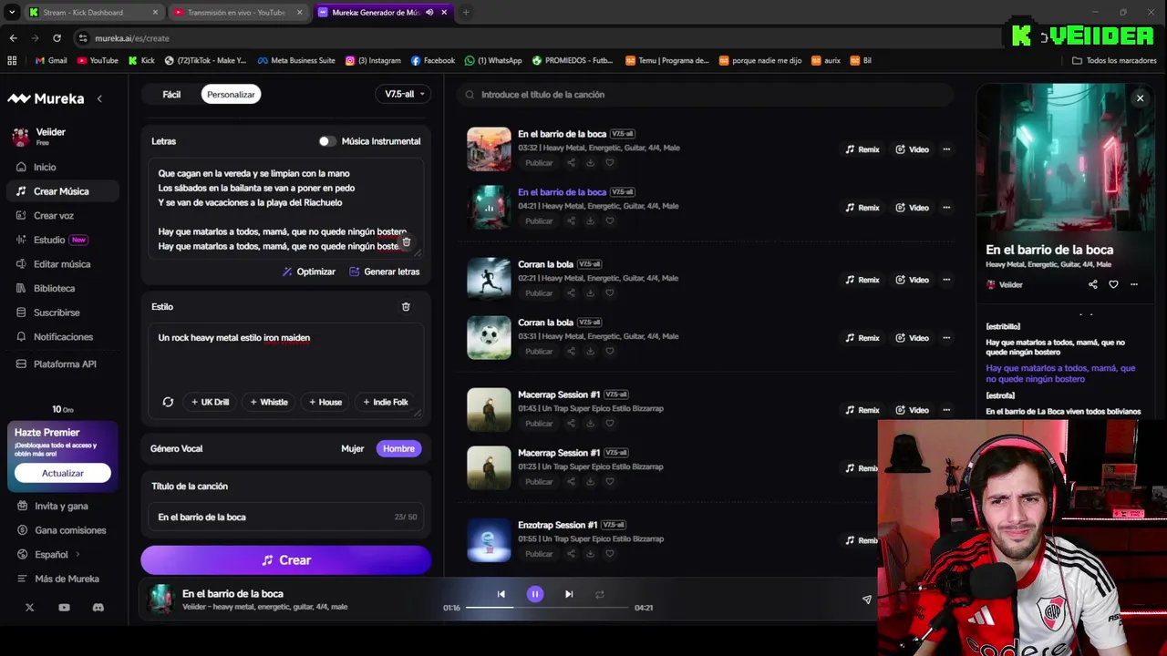This screenshot has height=656, width=1167.
Task: Click Optimizar lyrics button
Action: tap(308, 272)
